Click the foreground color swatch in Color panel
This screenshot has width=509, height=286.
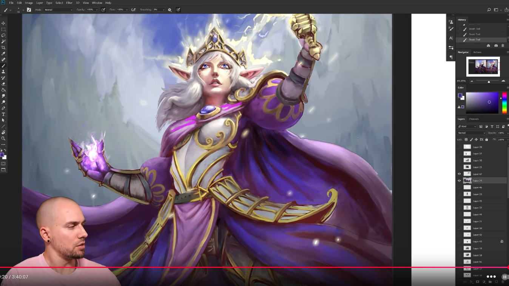tap(460, 96)
